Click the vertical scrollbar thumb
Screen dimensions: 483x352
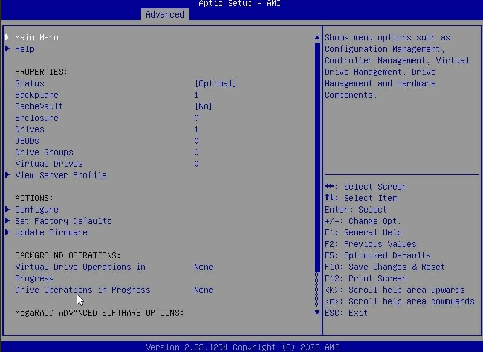(x=317, y=157)
